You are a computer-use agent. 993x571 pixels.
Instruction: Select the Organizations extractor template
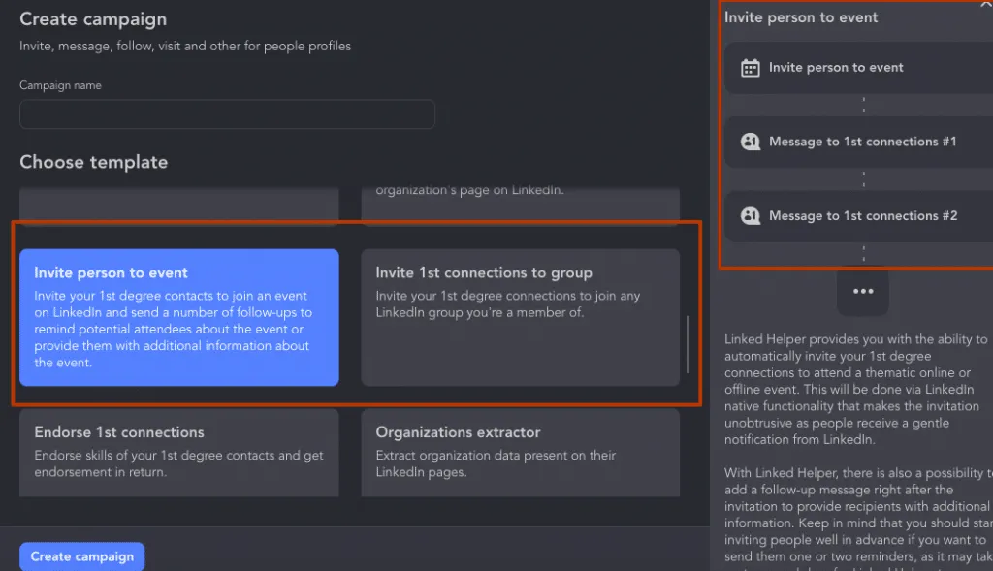[520, 453]
